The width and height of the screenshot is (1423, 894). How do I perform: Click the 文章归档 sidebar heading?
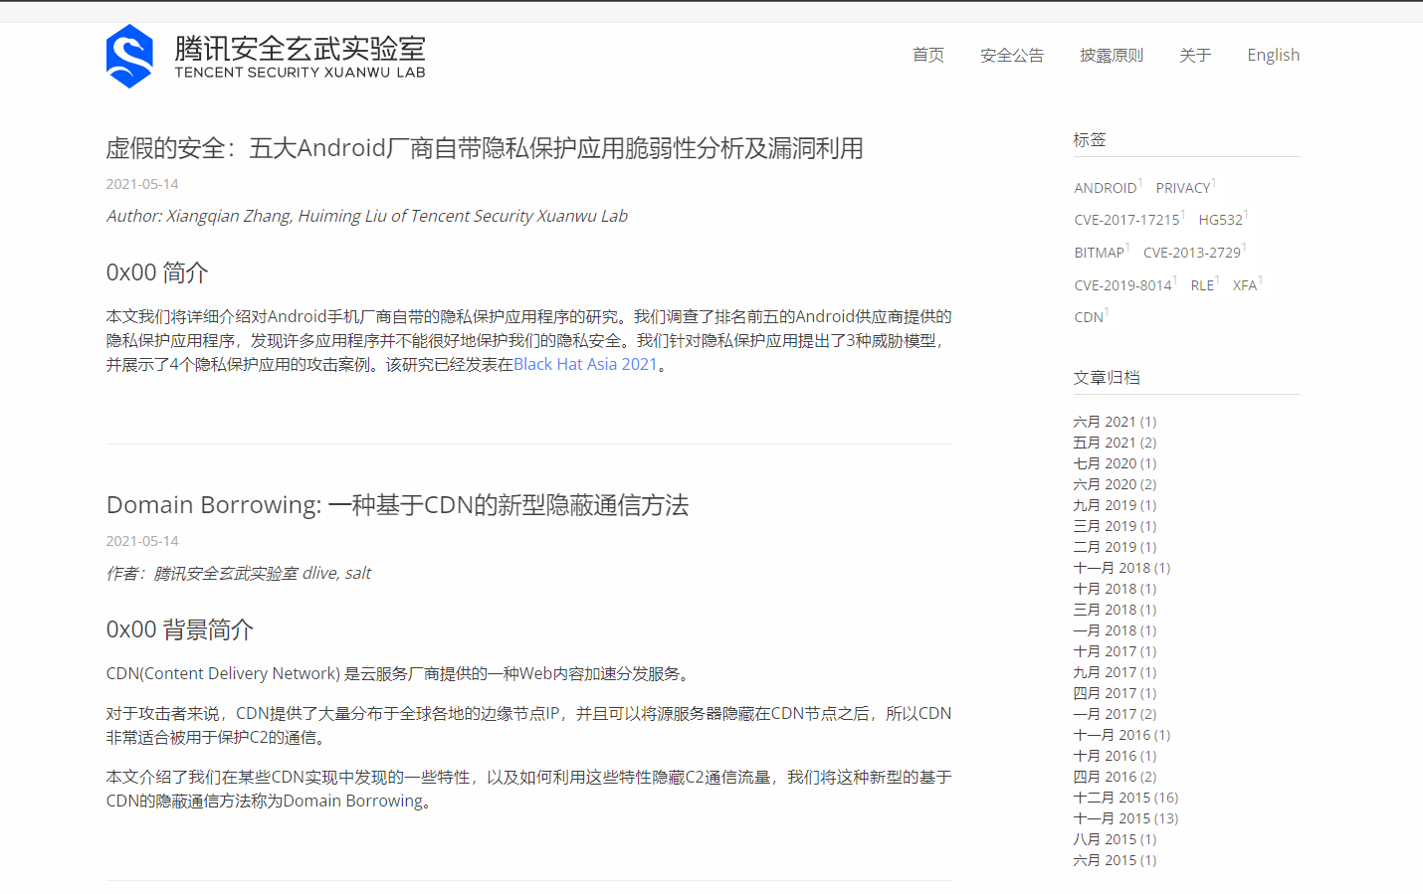coord(1107,378)
